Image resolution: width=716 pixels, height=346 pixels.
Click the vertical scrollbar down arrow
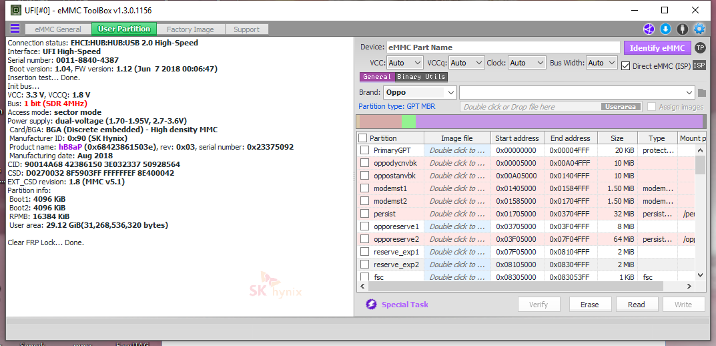click(700, 275)
